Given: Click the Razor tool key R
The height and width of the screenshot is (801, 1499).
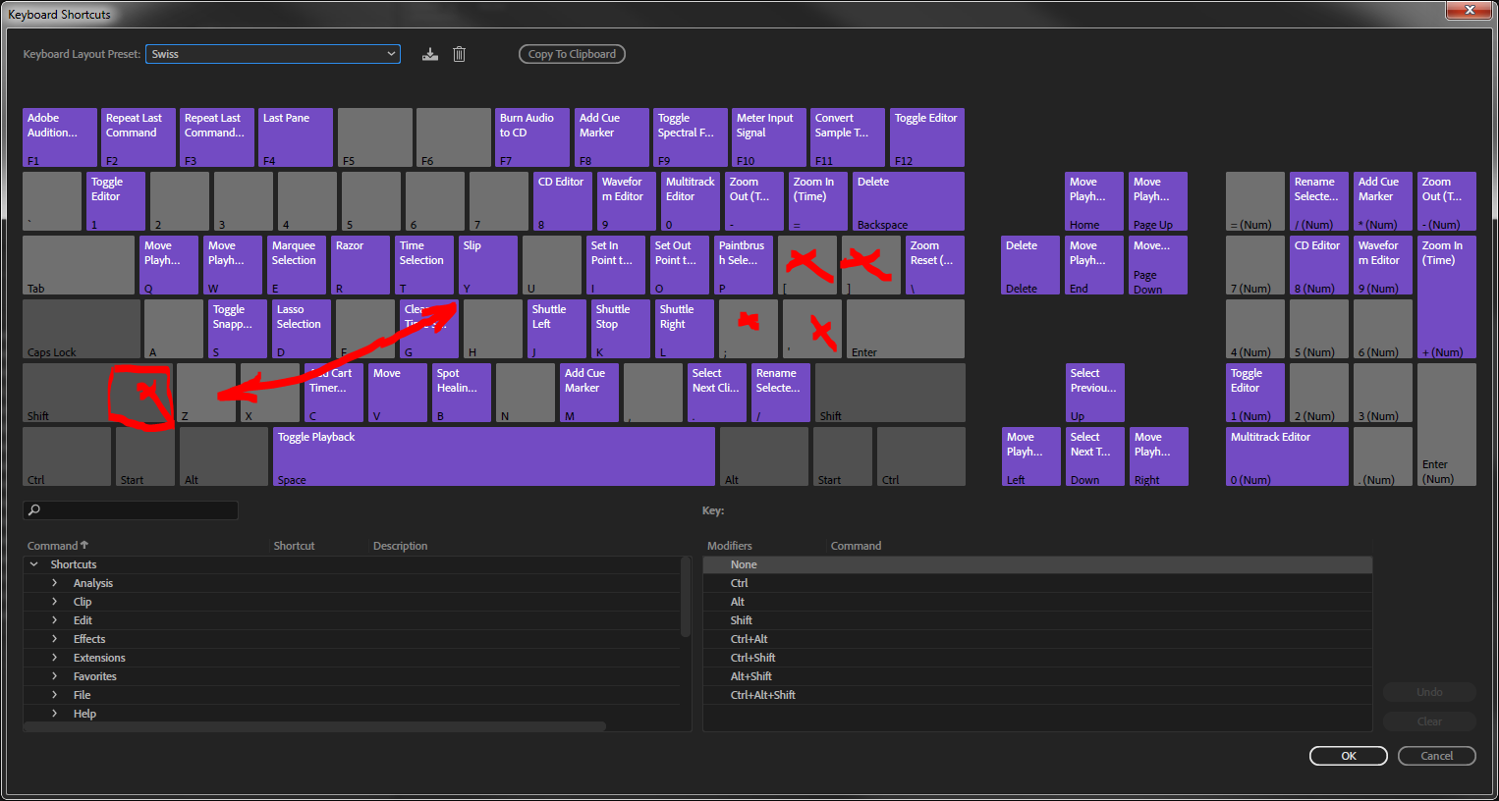Looking at the screenshot, I should coord(360,264).
